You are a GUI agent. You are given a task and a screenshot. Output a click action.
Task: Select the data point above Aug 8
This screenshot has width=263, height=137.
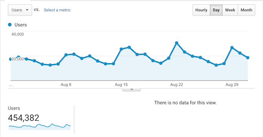tap(66, 55)
